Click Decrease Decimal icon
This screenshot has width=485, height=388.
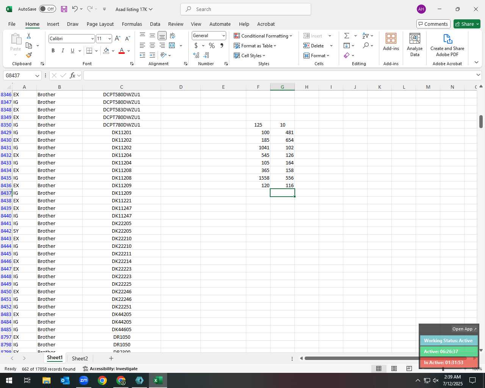(x=207, y=55)
